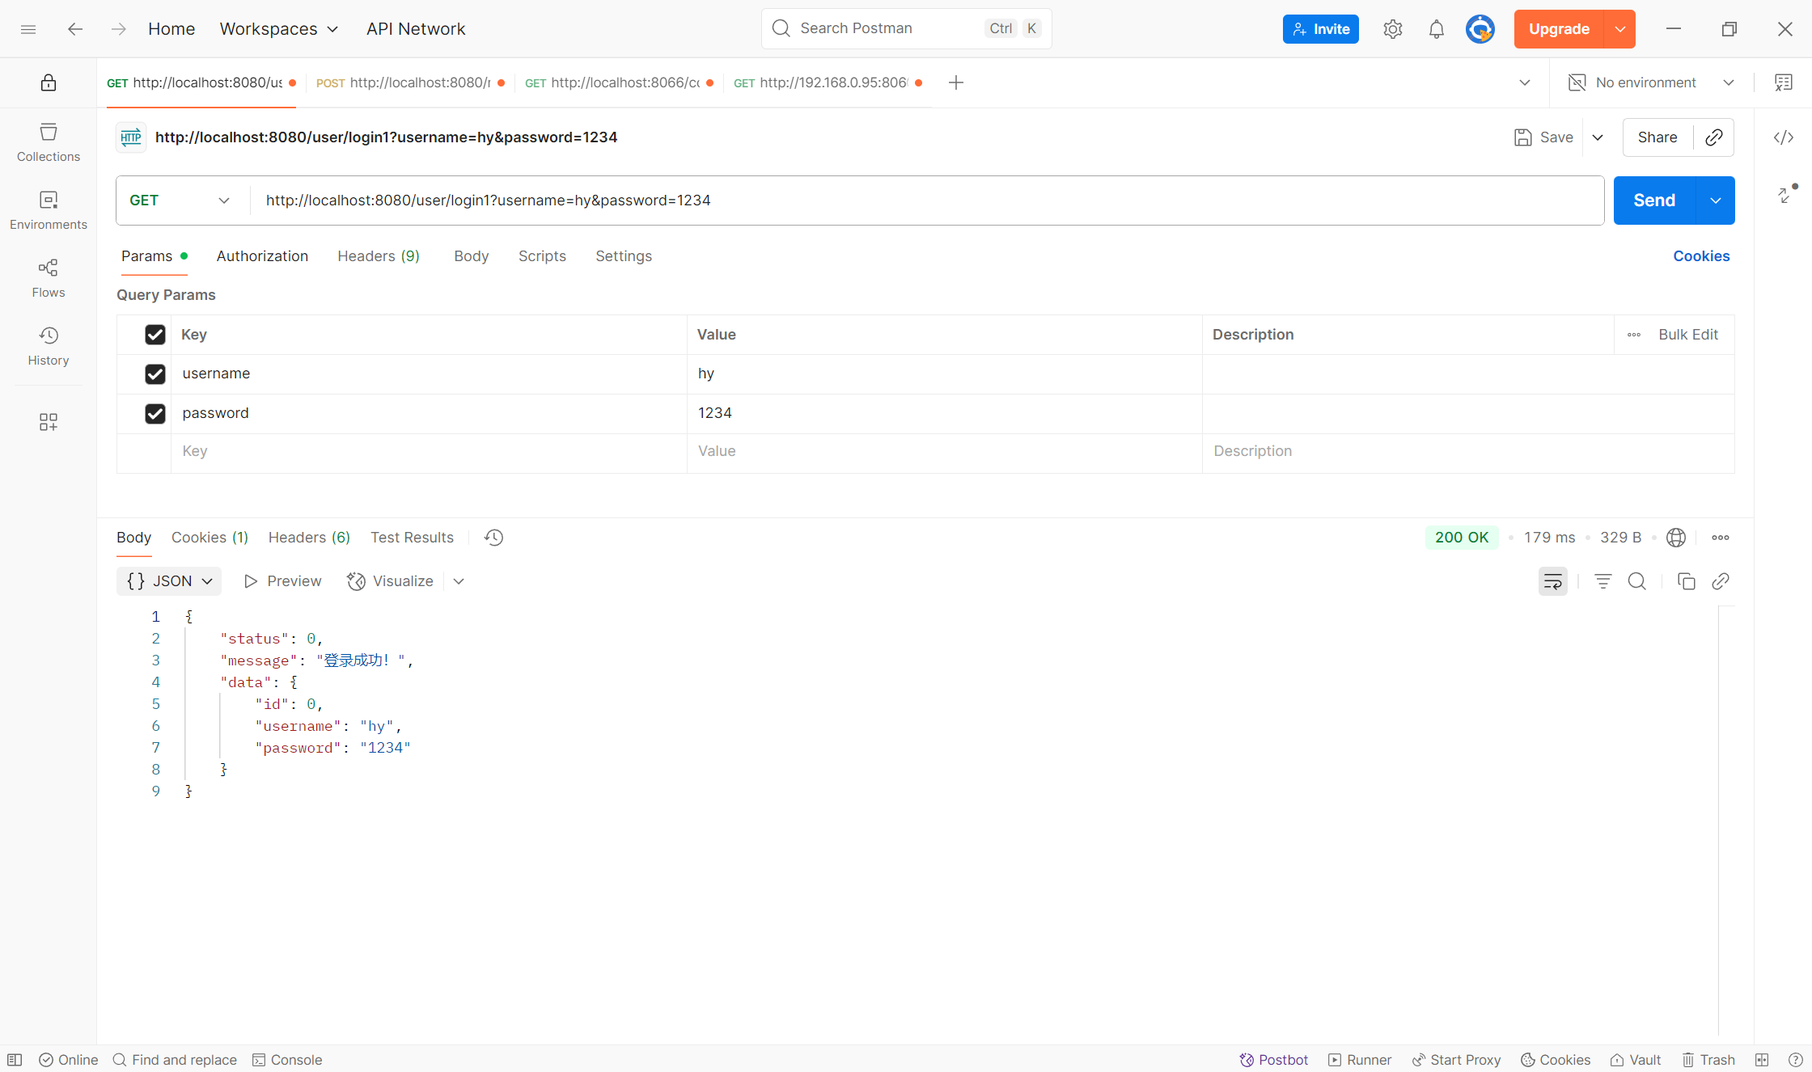Switch to the Headers (9) request tab
Viewport: 1812px width, 1072px height.
point(379,256)
